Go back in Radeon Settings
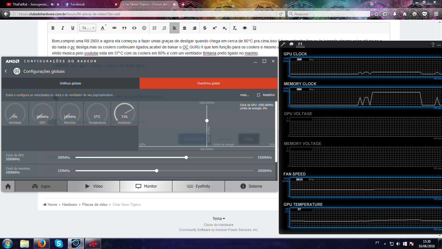Screen dimensions: 442x249 pyautogui.click(x=6, y=71)
